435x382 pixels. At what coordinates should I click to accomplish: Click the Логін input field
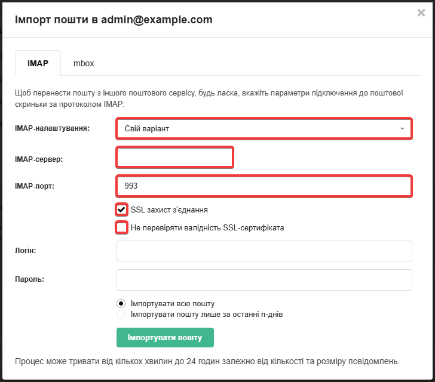coord(264,251)
